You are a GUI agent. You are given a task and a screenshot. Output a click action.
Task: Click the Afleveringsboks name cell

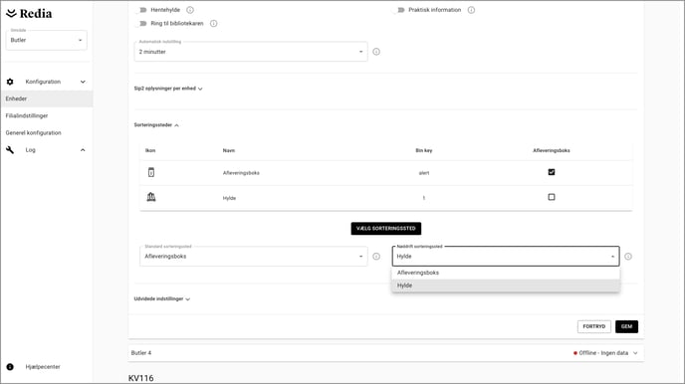[241, 173]
